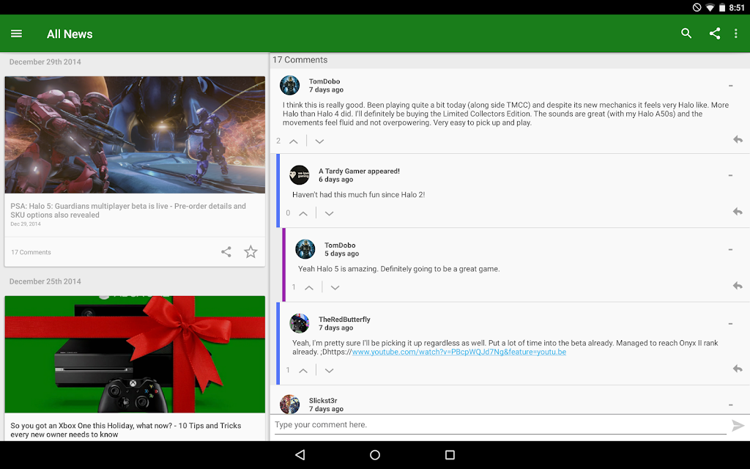Favorite the Halo 5 article with star

pyautogui.click(x=250, y=252)
